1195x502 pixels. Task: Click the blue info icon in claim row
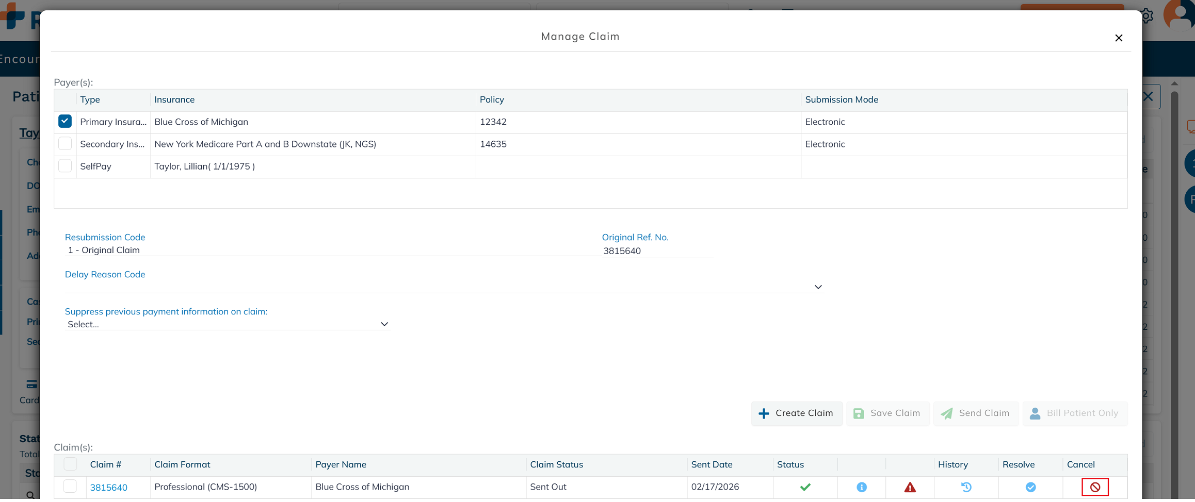(861, 487)
